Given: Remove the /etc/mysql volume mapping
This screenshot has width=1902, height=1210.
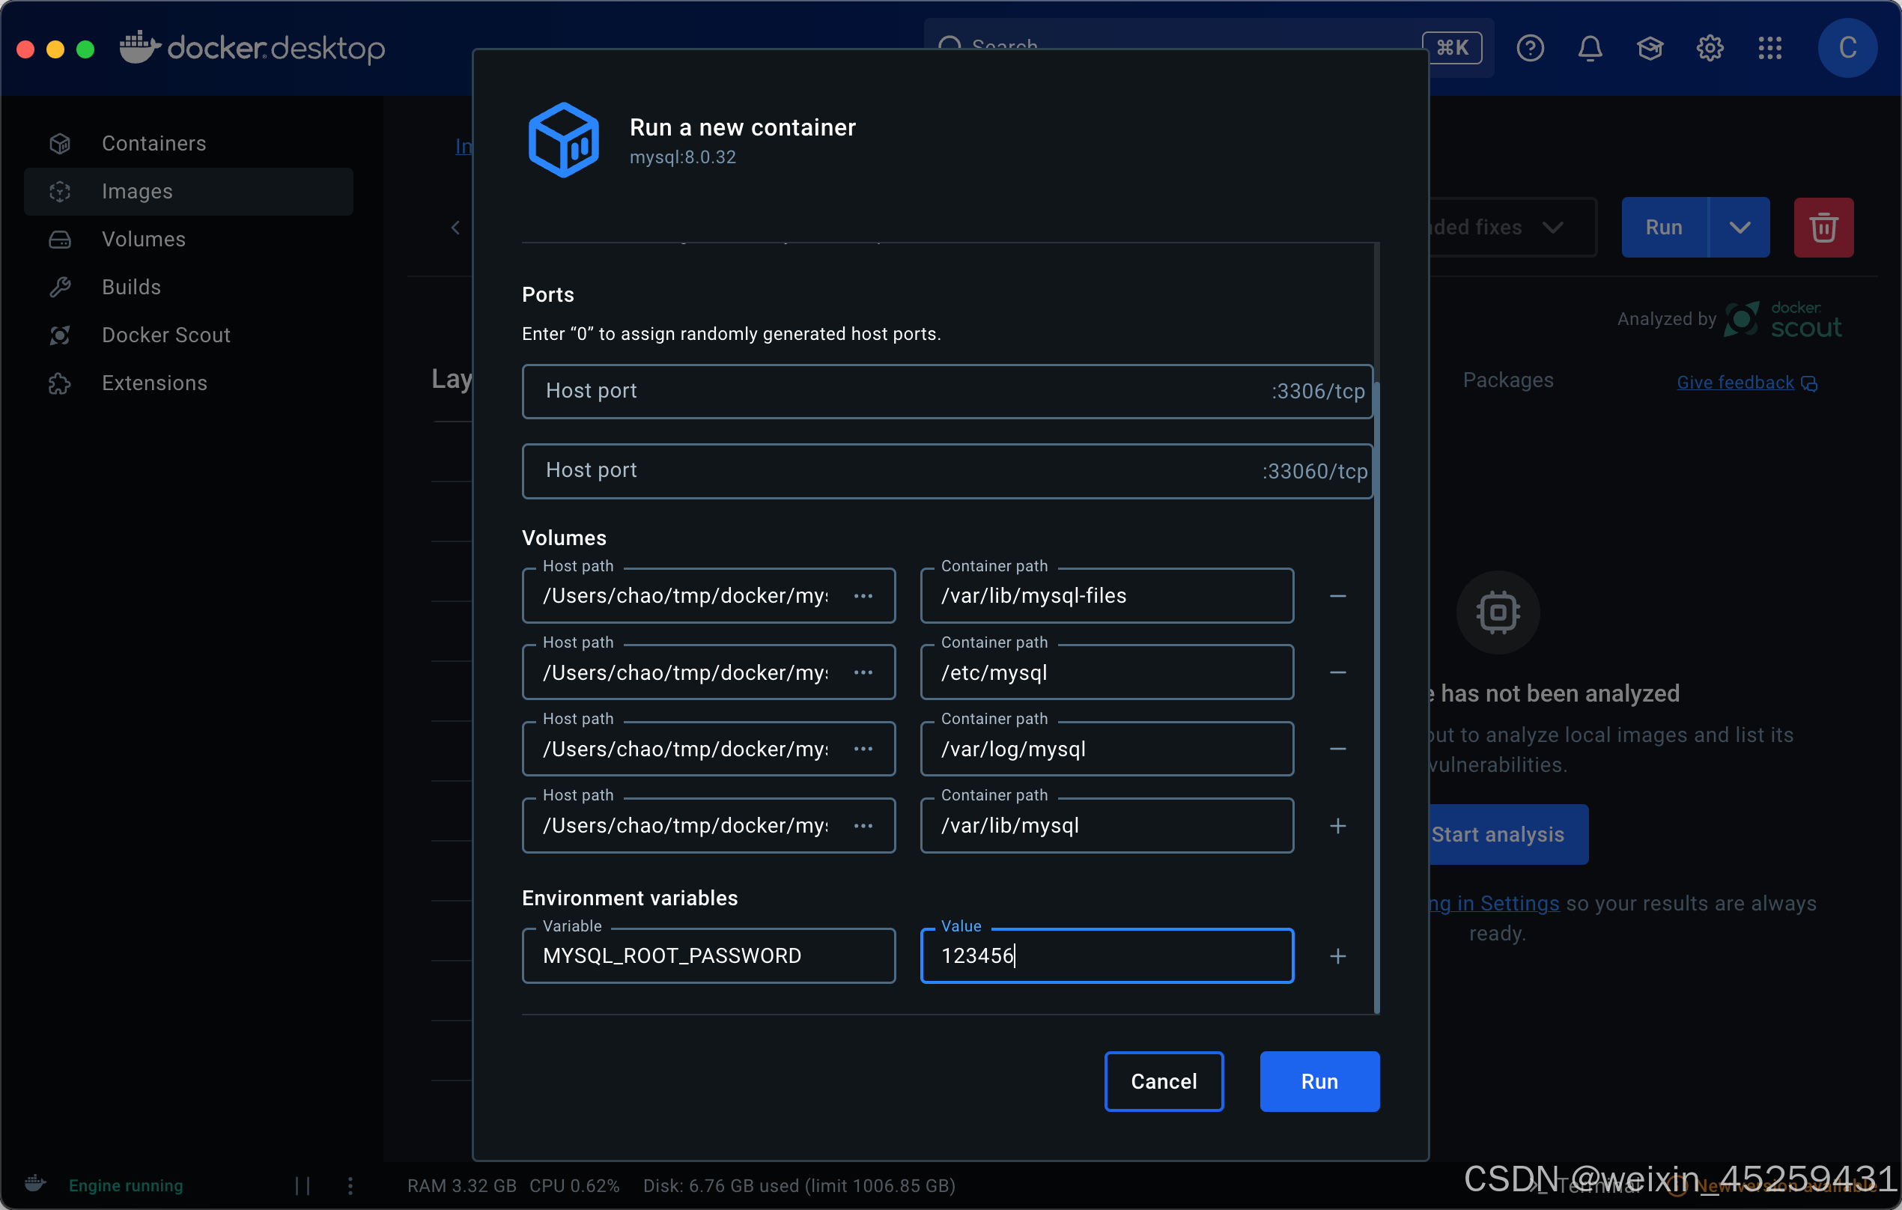Looking at the screenshot, I should coord(1338,672).
